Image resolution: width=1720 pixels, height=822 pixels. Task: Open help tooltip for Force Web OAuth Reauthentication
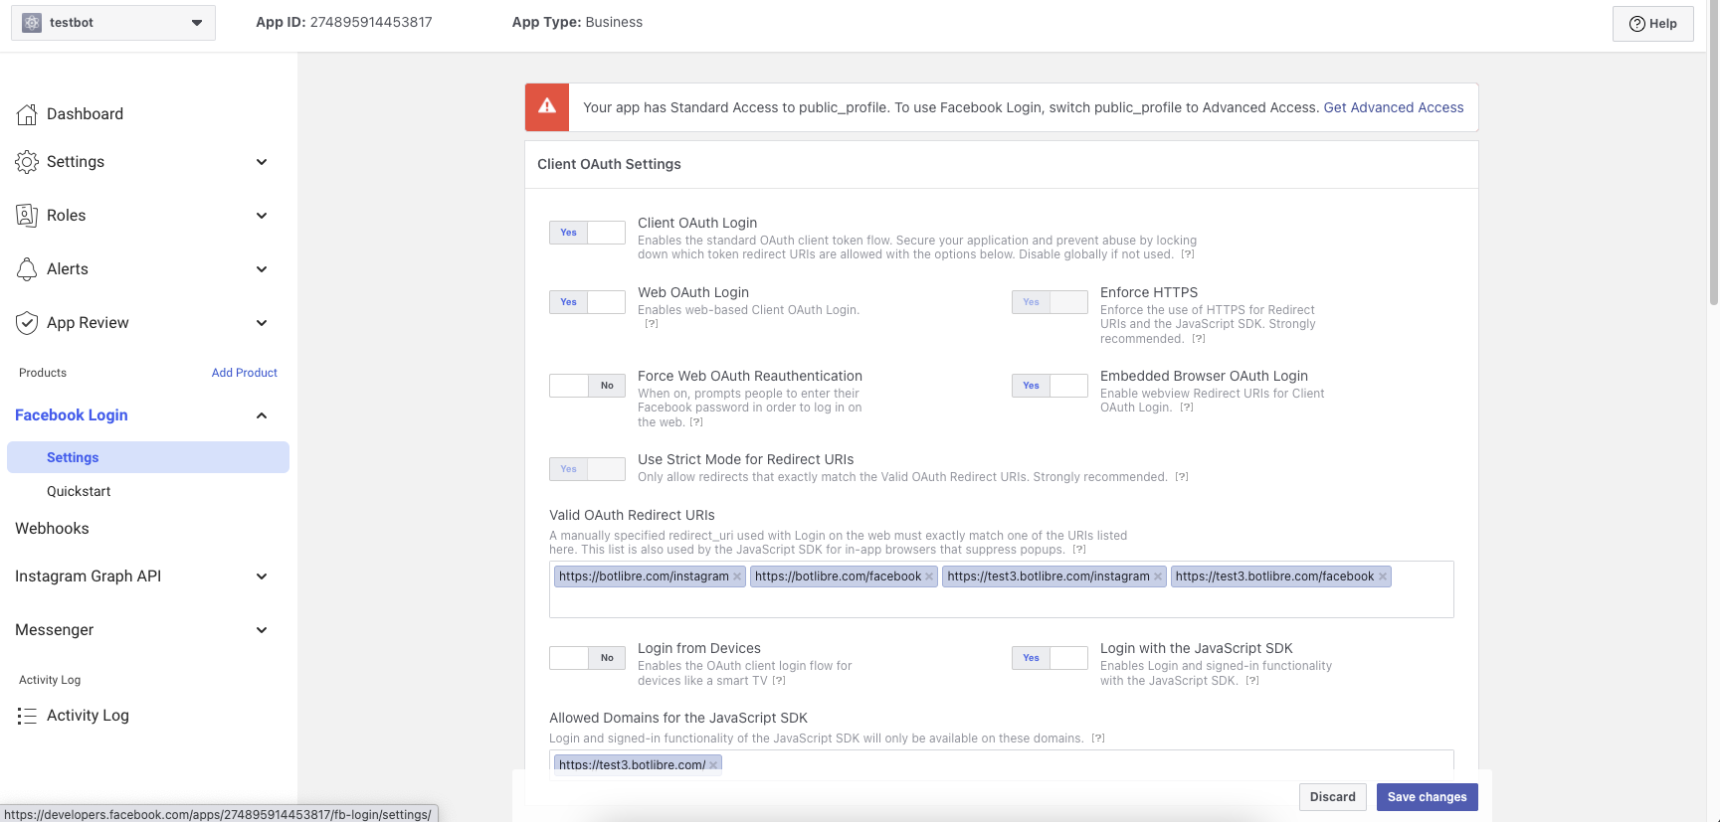[x=696, y=422]
